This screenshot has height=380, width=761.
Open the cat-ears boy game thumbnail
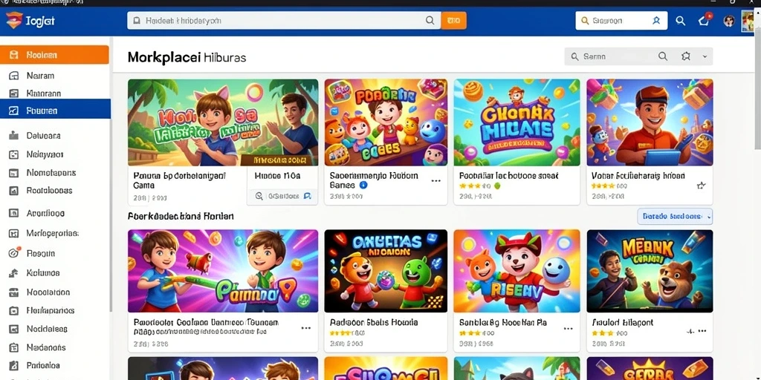coord(223,122)
